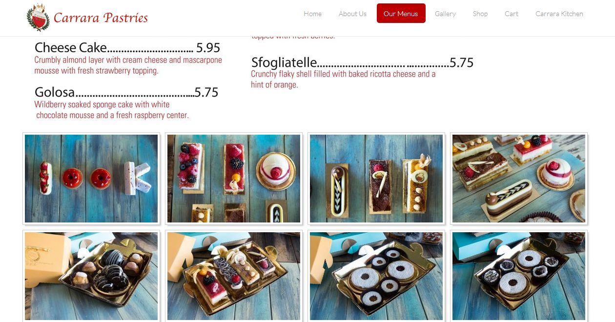Image resolution: width=615 pixels, height=322 pixels.
Task: Open the Cart page
Action: pyautogui.click(x=512, y=14)
